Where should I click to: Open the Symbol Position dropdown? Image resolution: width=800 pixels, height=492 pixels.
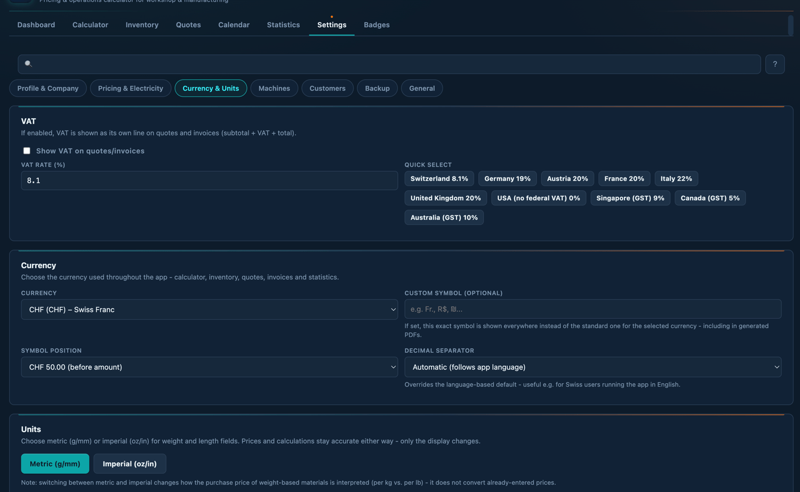210,367
